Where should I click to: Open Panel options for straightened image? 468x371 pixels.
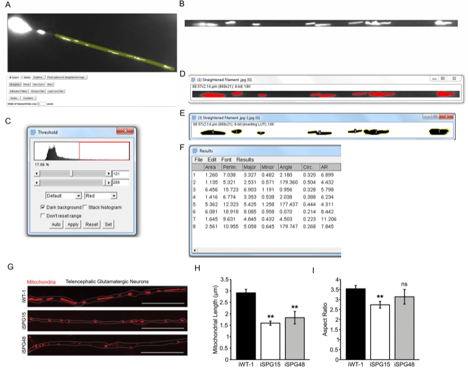(x=67, y=78)
